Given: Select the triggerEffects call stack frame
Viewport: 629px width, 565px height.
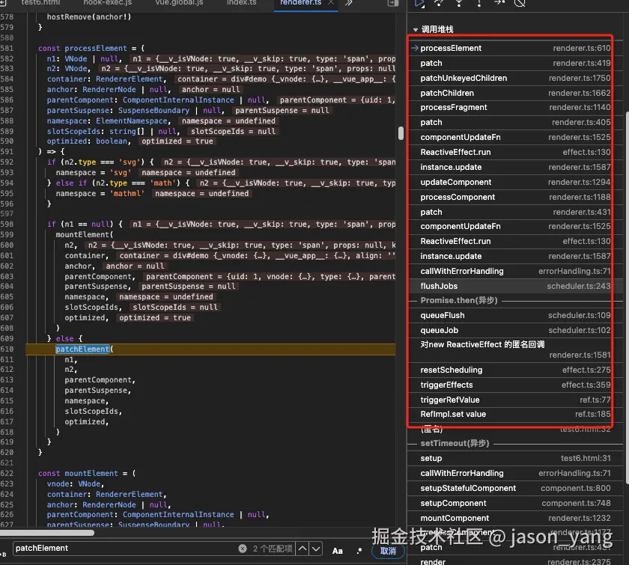Looking at the screenshot, I should (515, 385).
